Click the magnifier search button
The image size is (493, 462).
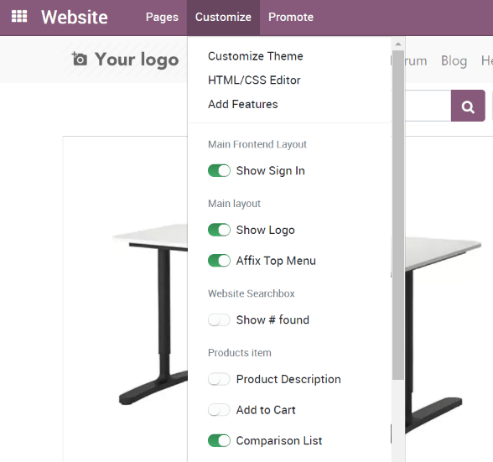(468, 106)
